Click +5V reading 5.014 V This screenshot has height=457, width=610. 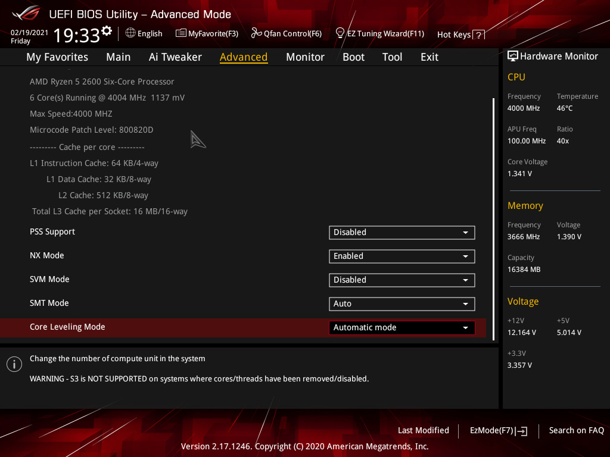tap(569, 333)
